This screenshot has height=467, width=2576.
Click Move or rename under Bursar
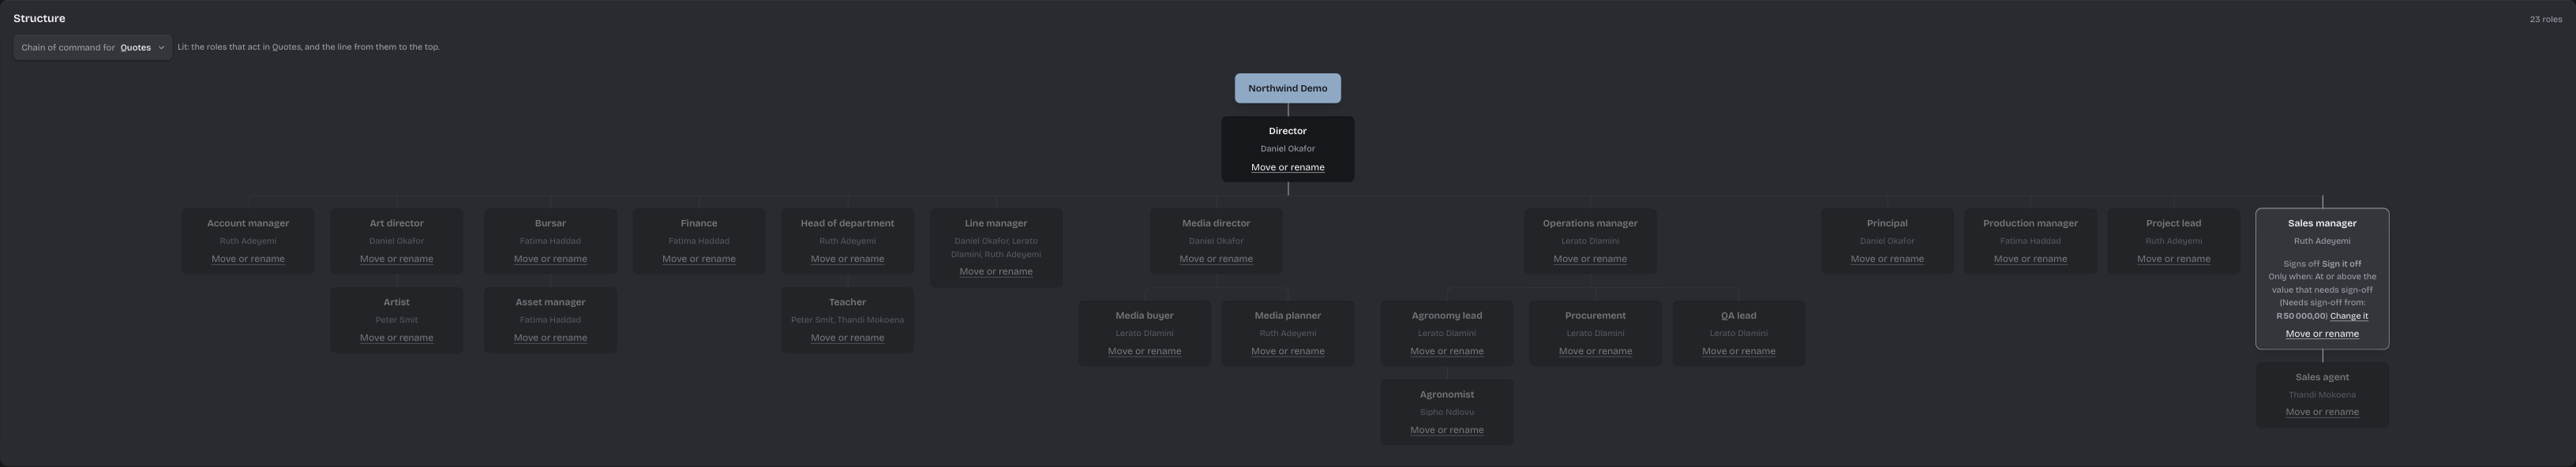[x=550, y=259]
